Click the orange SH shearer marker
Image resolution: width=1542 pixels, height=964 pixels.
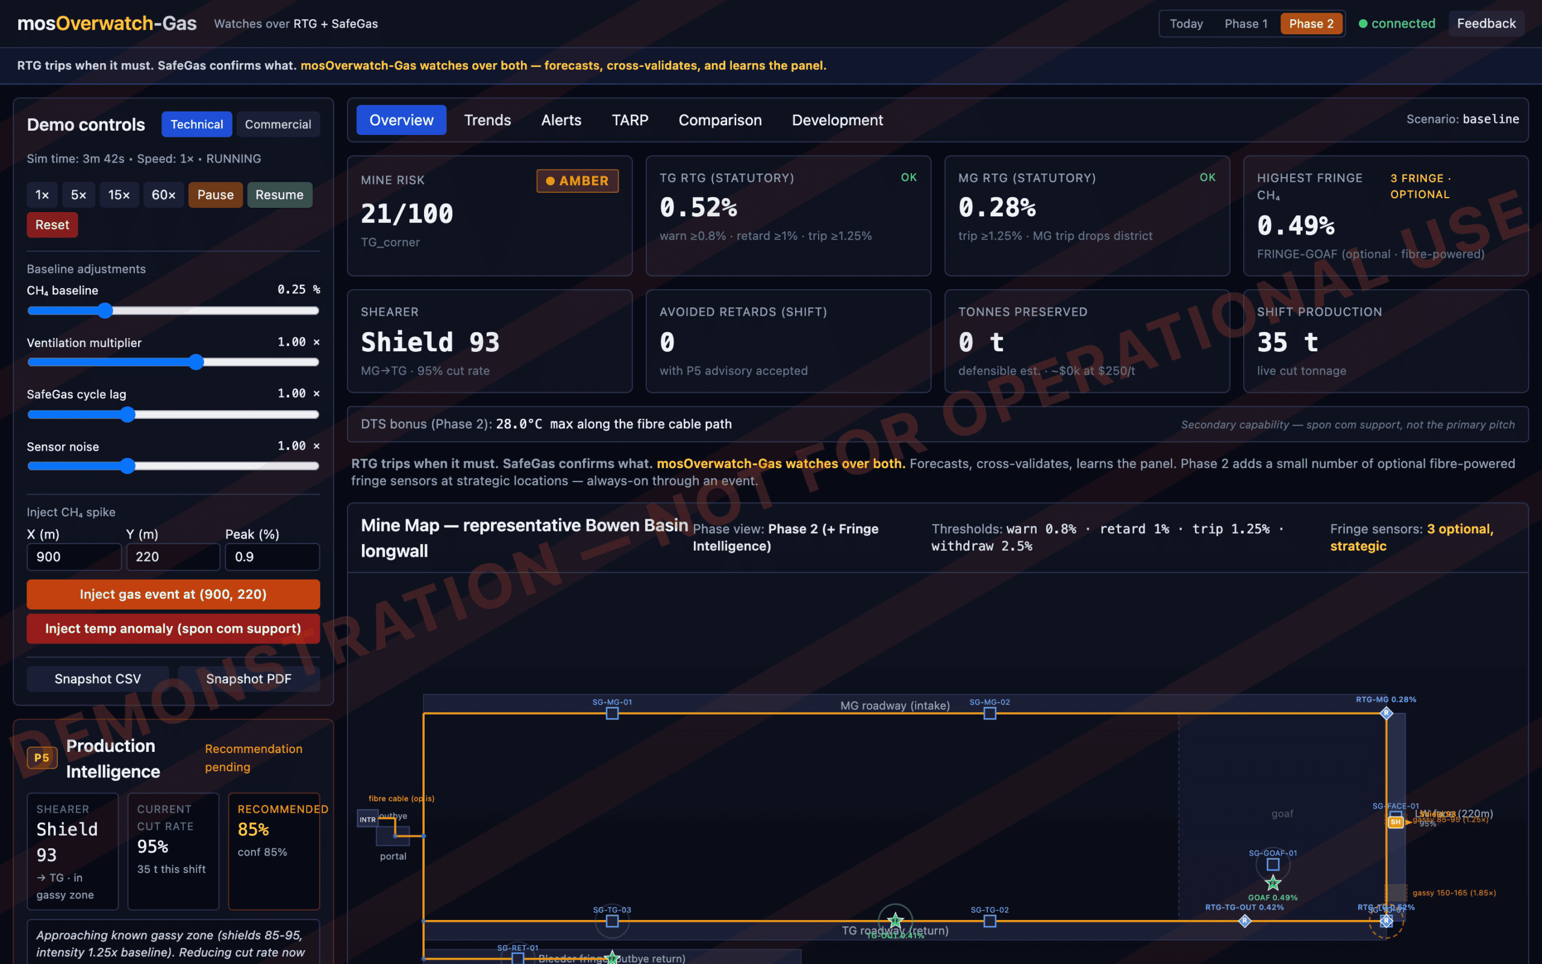[1396, 822]
